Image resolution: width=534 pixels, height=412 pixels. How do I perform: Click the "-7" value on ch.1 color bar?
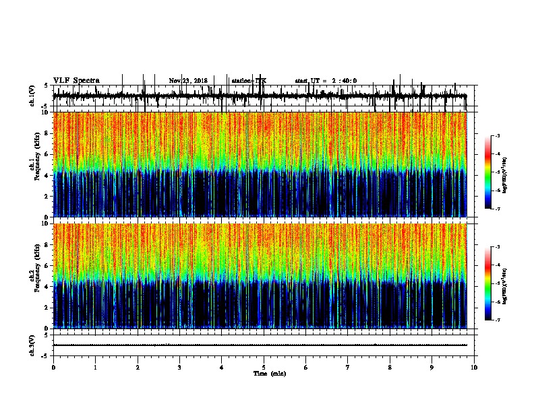click(497, 209)
